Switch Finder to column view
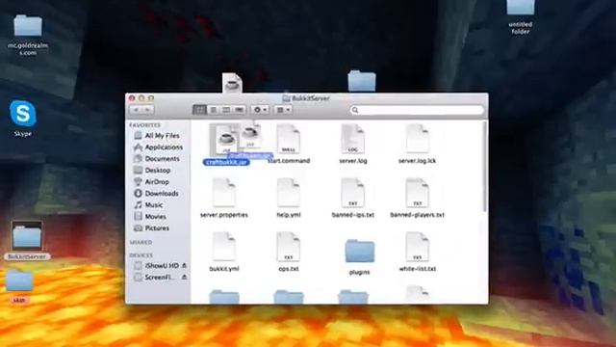The height and width of the screenshot is (347, 616). tap(226, 110)
